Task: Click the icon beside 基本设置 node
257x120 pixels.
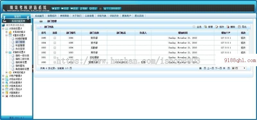Action: click(x=10, y=35)
